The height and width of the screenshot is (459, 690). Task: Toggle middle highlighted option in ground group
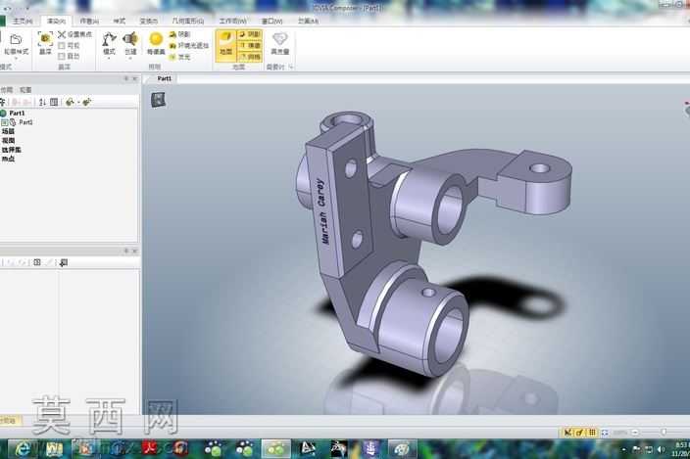pos(250,46)
